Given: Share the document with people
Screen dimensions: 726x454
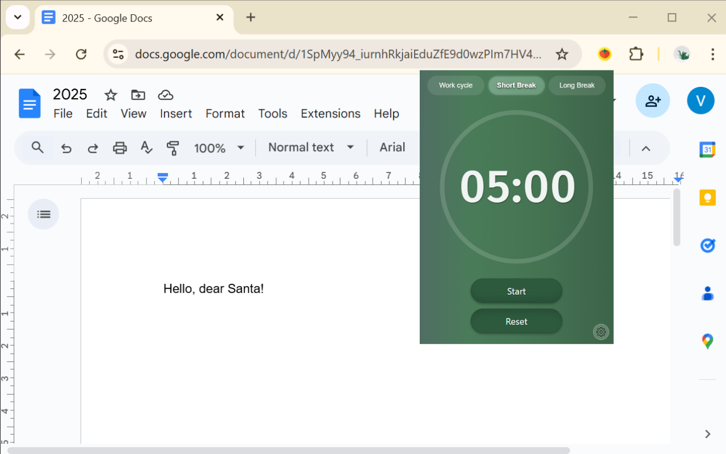Looking at the screenshot, I should click(x=653, y=101).
